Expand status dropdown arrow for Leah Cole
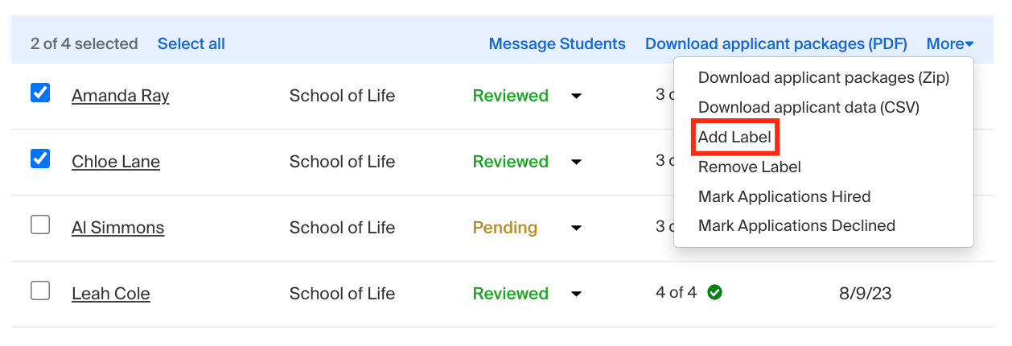This screenshot has height=346, width=1012. pyautogui.click(x=576, y=294)
